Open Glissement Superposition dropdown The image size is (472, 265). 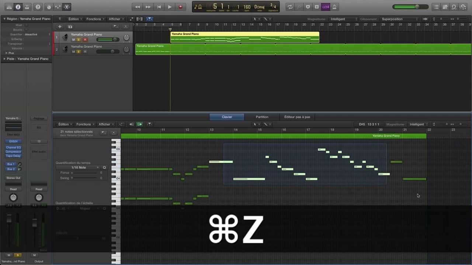(399, 19)
